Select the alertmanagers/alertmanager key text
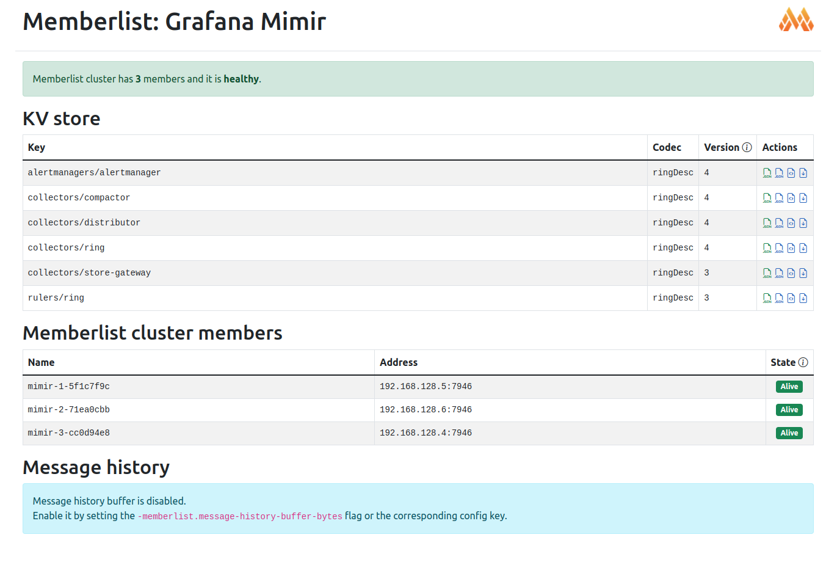 [x=94, y=173]
